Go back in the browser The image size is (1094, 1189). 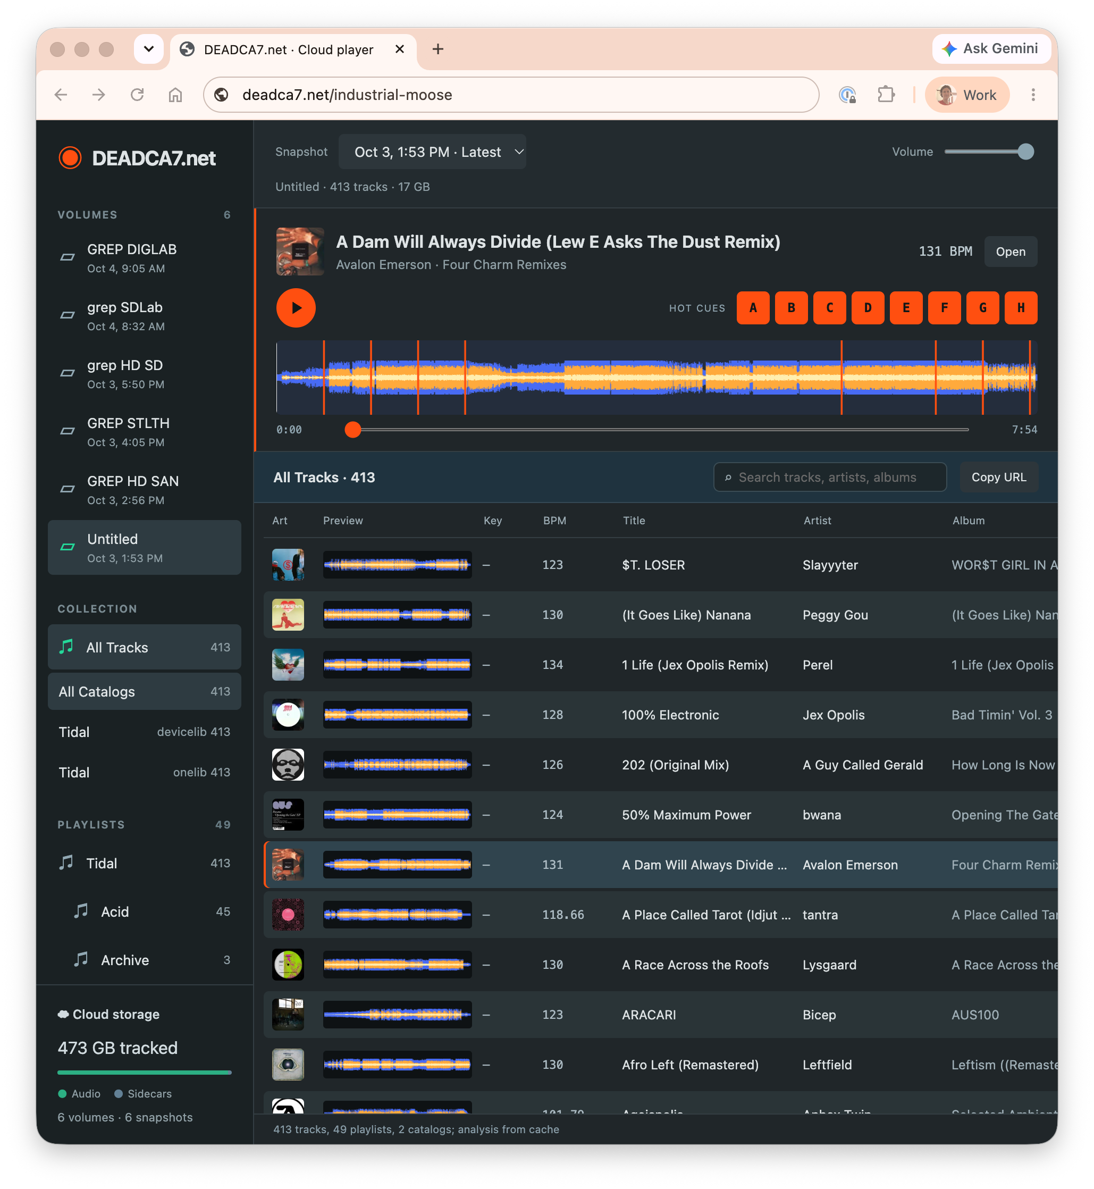(x=61, y=95)
